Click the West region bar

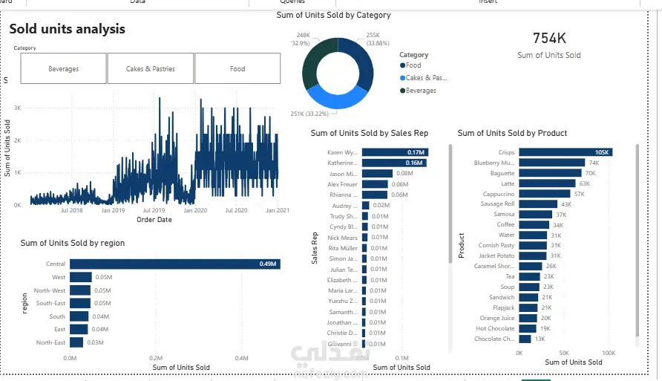pyautogui.click(x=81, y=277)
